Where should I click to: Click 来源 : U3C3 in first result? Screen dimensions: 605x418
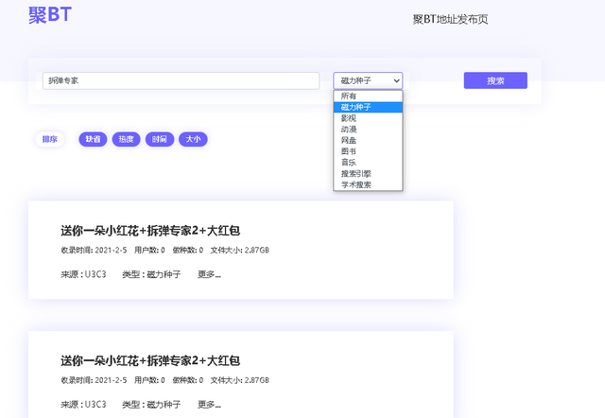[x=83, y=274]
